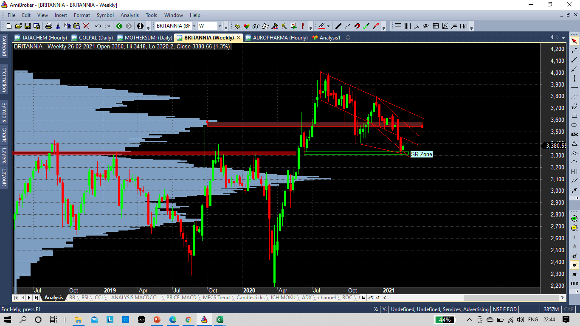Select the RSI chart sheet tab
The height and width of the screenshot is (326, 580).
click(x=85, y=298)
